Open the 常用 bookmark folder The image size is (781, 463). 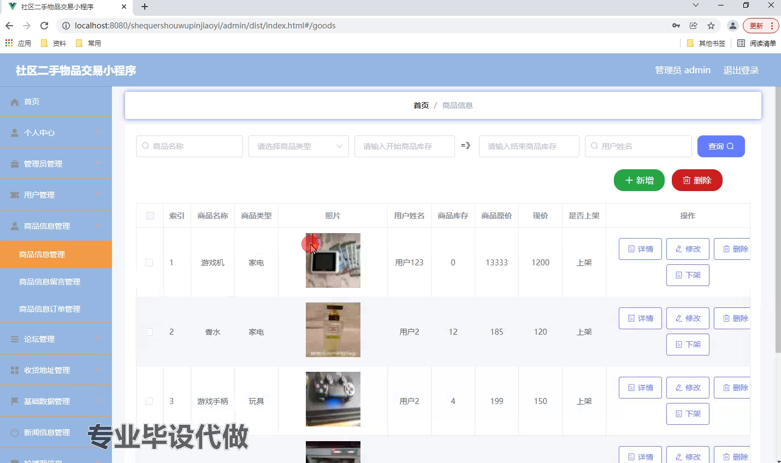(88, 43)
